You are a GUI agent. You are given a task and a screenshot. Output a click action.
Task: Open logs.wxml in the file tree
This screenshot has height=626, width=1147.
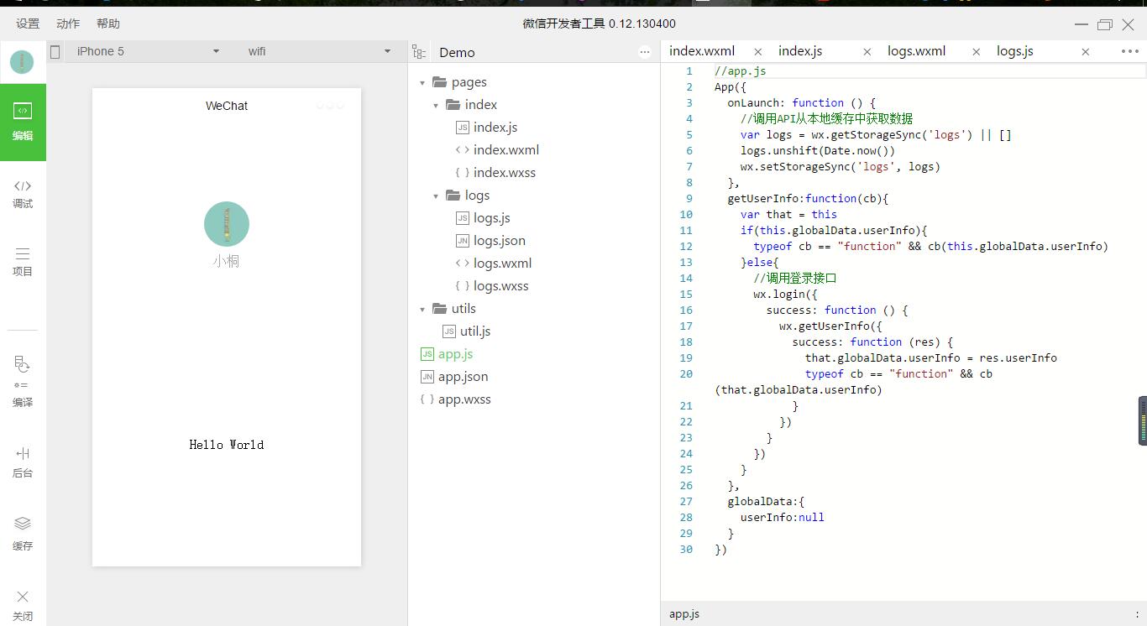coord(503,263)
